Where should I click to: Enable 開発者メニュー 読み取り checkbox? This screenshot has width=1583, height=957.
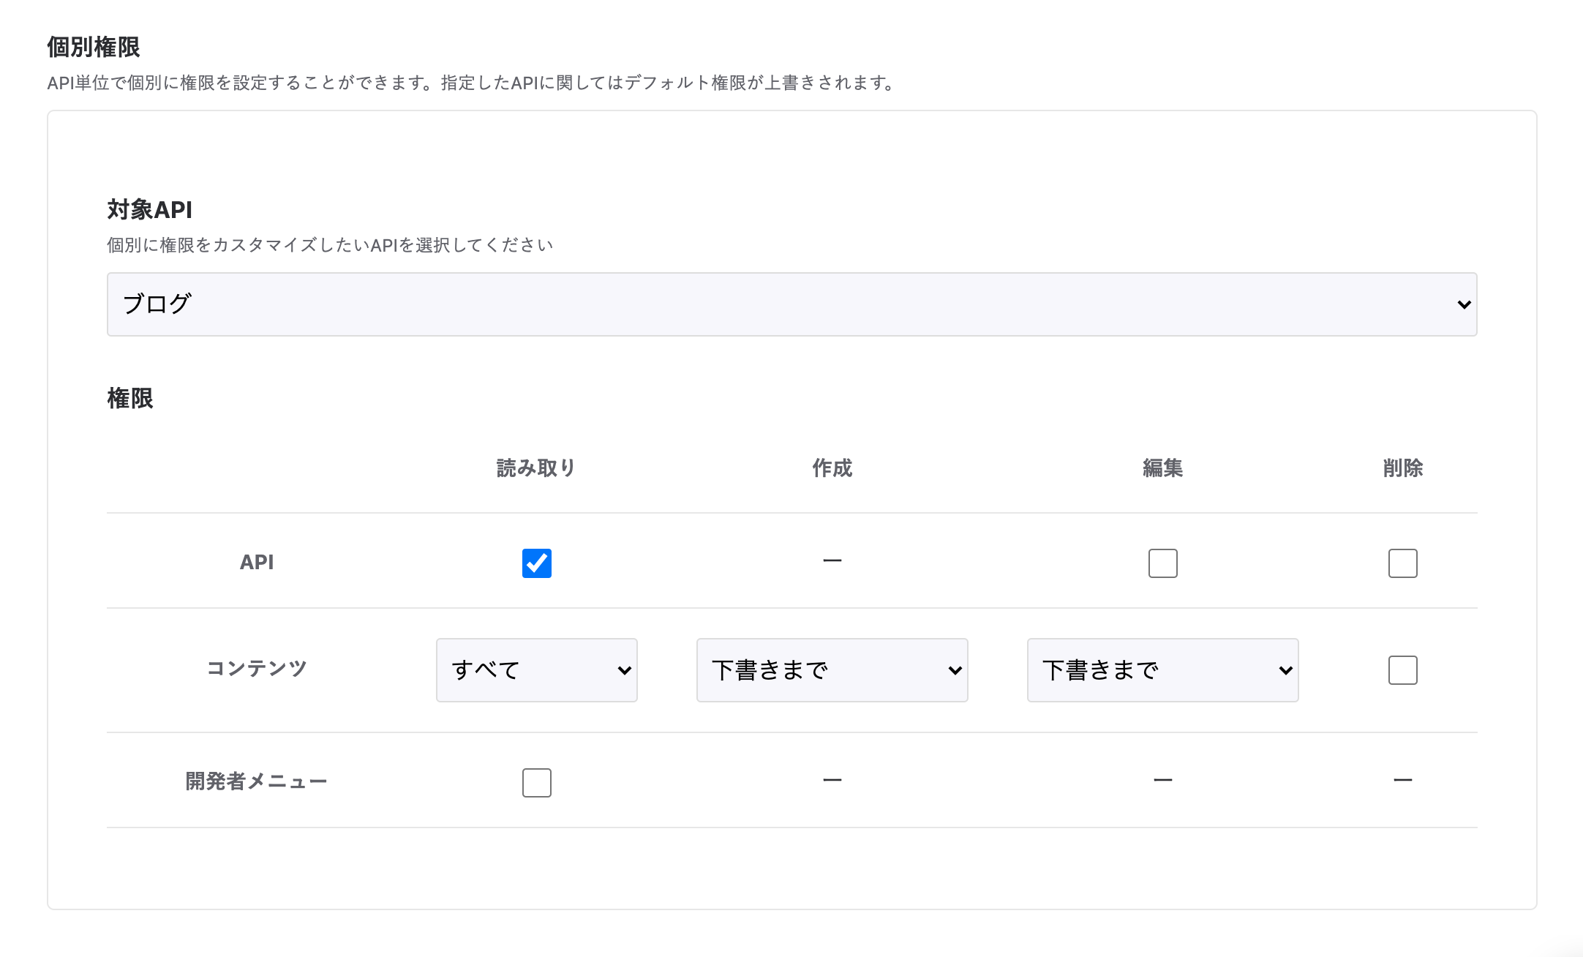pyautogui.click(x=536, y=783)
